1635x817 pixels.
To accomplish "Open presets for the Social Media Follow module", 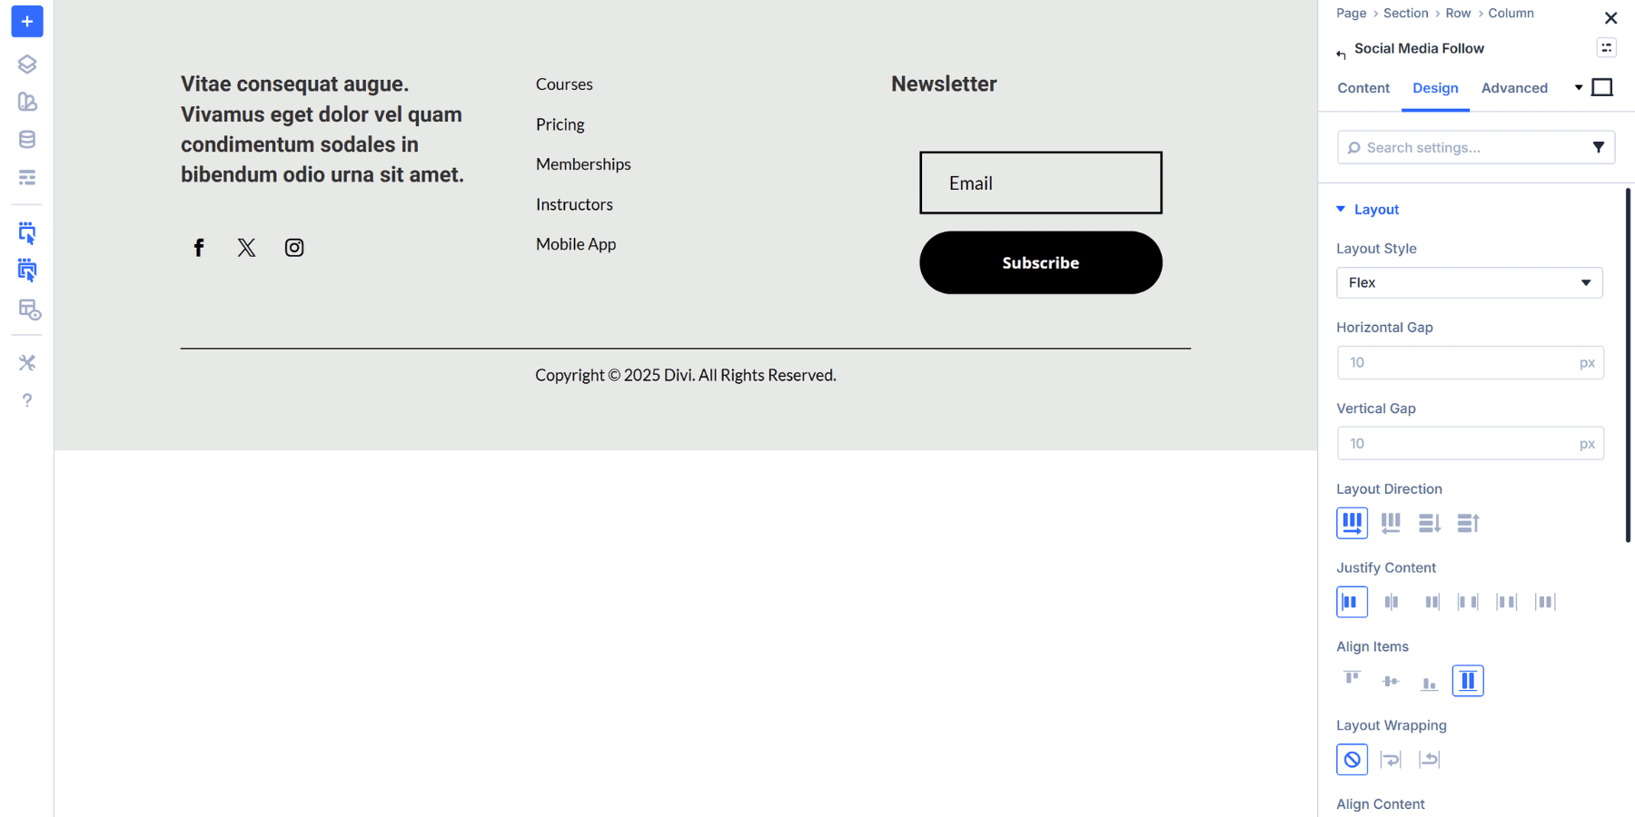I will point(1606,47).
